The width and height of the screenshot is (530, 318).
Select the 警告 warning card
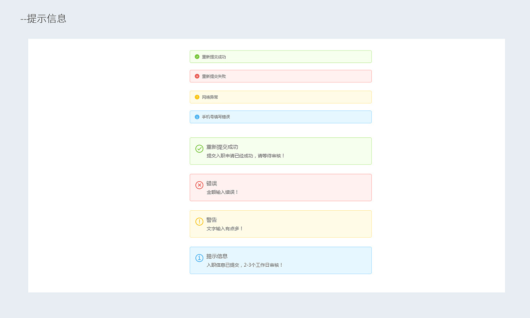(x=280, y=224)
